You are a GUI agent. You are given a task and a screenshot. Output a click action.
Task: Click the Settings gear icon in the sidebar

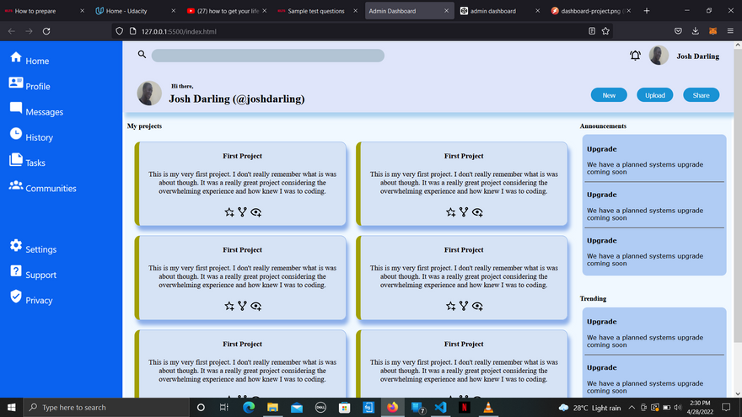pyautogui.click(x=16, y=245)
